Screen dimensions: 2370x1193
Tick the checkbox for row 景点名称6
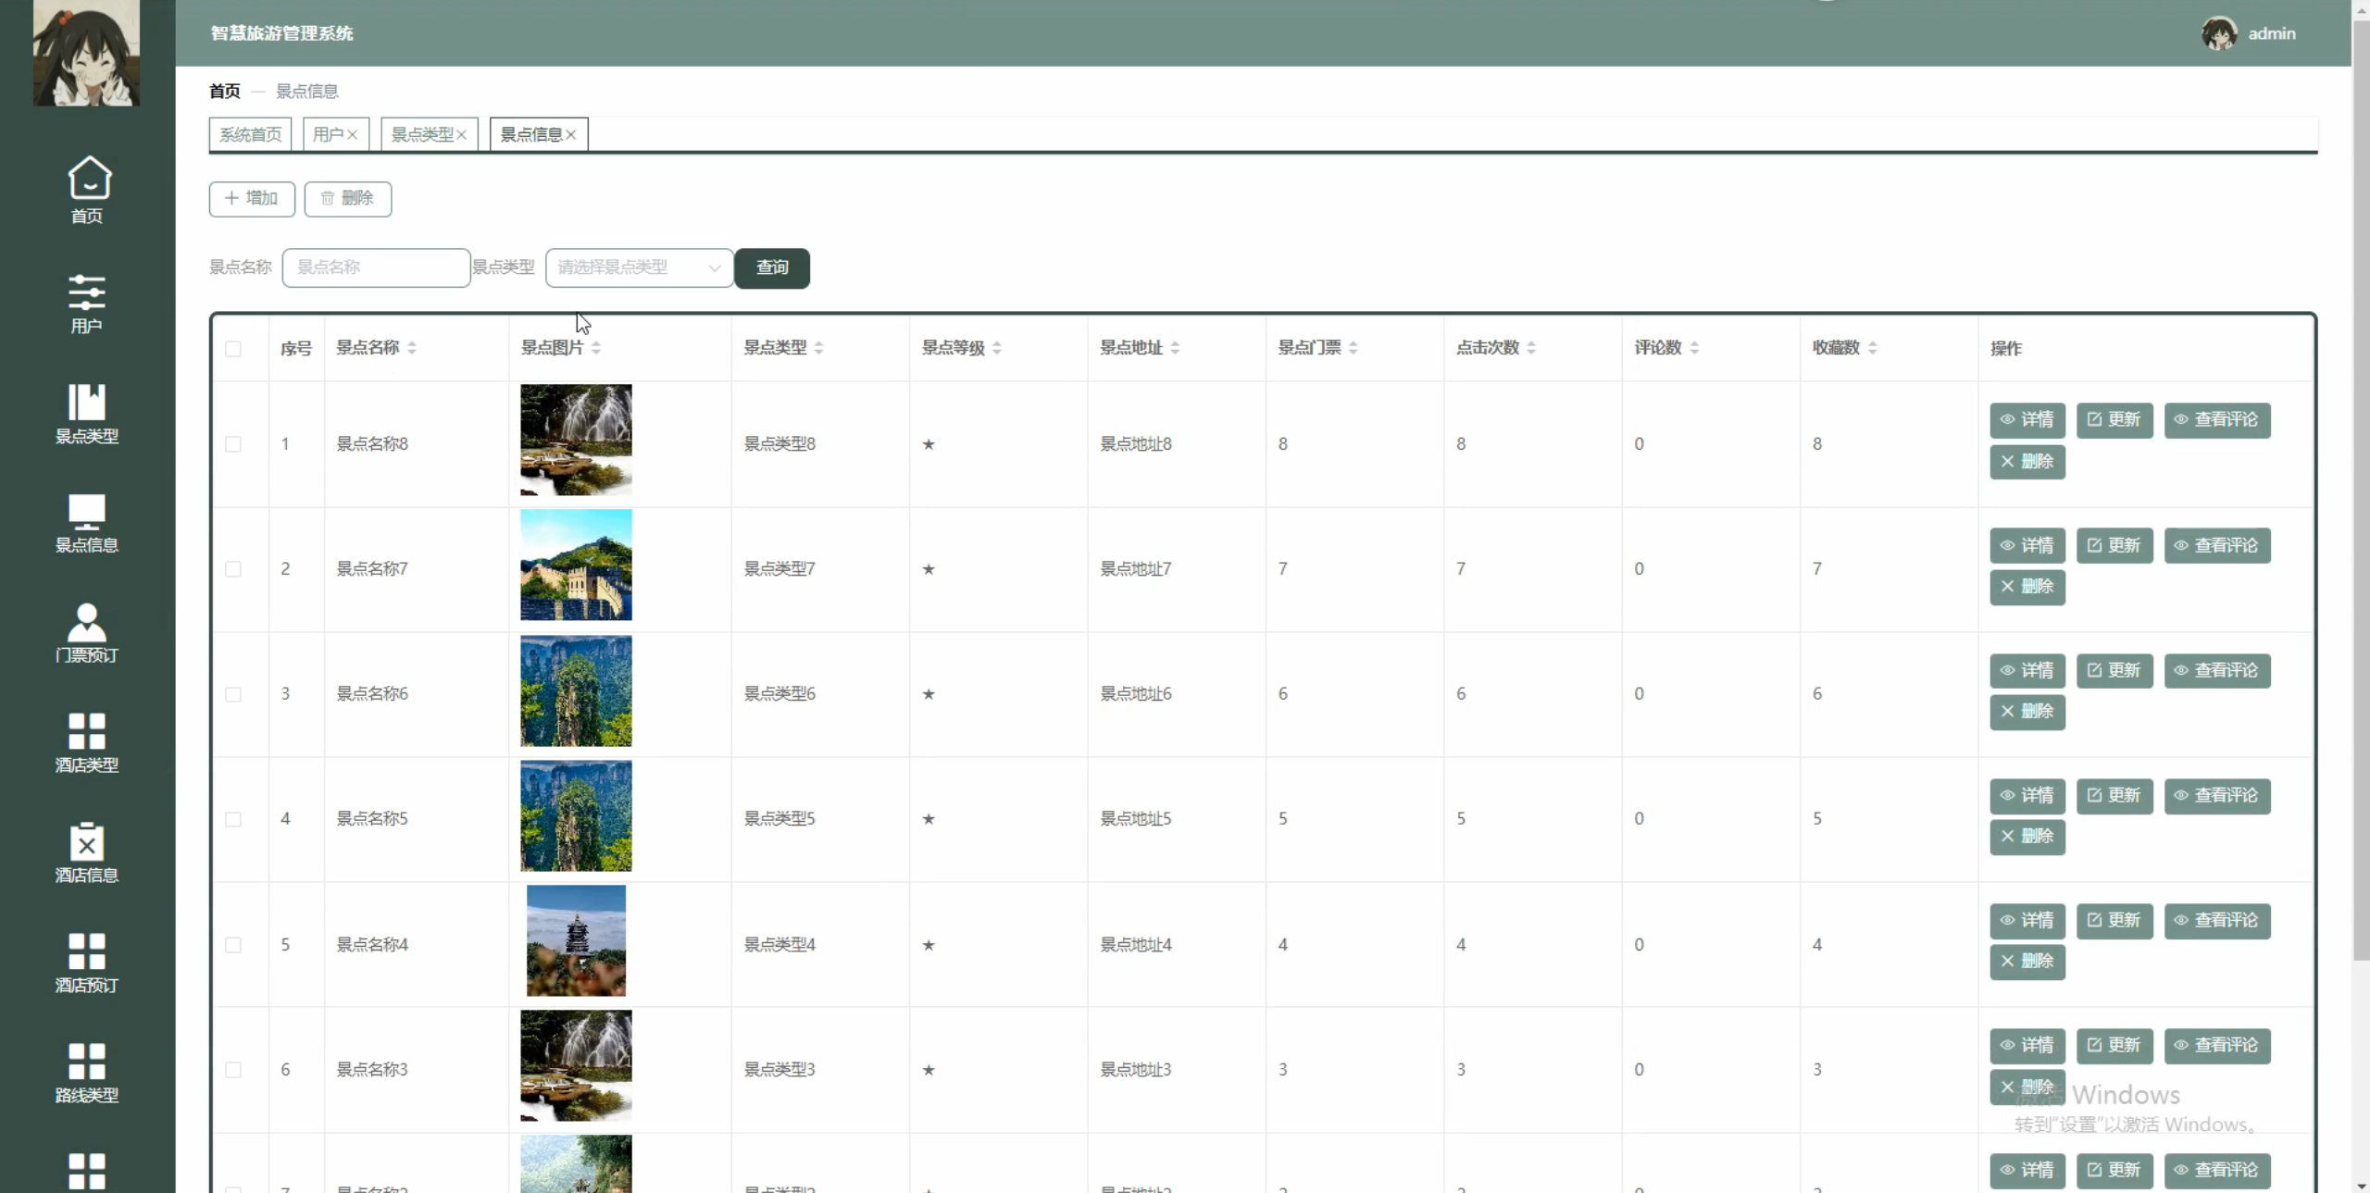pyautogui.click(x=233, y=694)
